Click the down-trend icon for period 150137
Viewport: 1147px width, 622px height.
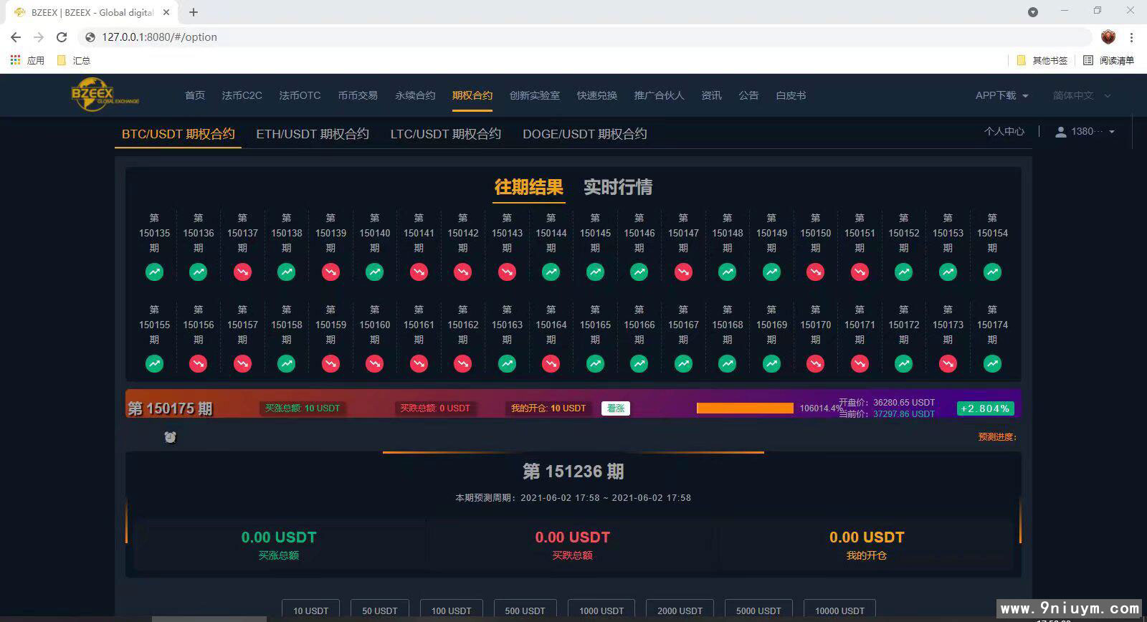(242, 272)
